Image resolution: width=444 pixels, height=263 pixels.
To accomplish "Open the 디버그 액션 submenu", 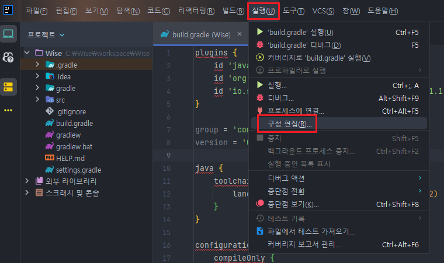I will [x=339, y=178].
